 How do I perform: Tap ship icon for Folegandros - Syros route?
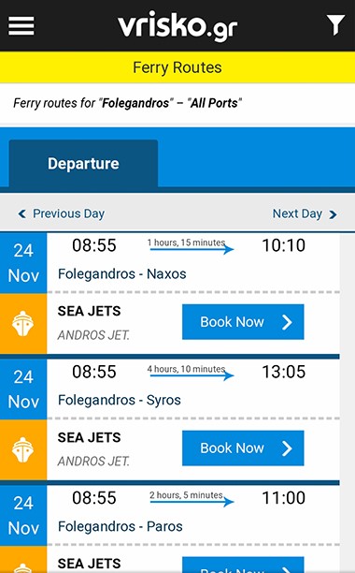tap(23, 449)
